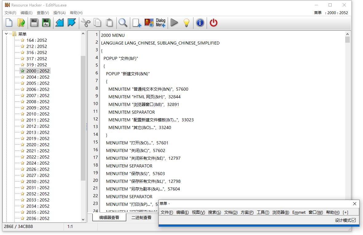Select tree item 2024 : 2052

click(38, 163)
